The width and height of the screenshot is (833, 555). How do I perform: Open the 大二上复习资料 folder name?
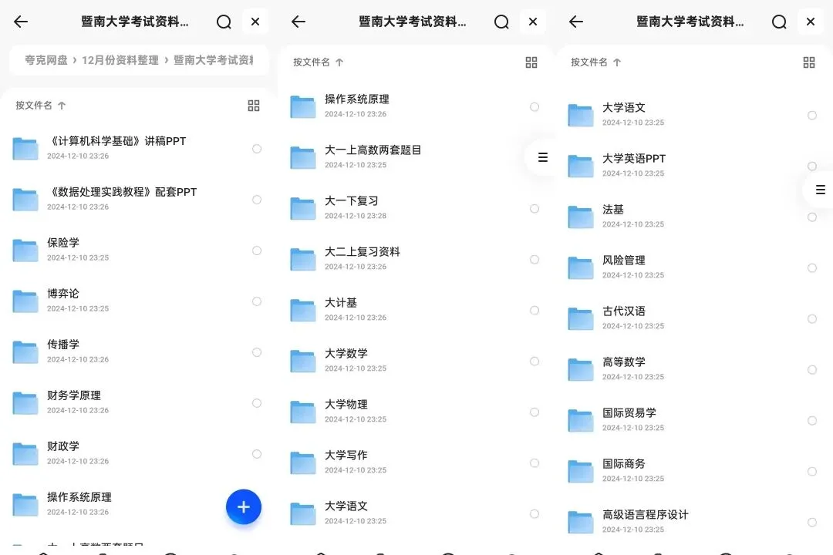(x=363, y=252)
